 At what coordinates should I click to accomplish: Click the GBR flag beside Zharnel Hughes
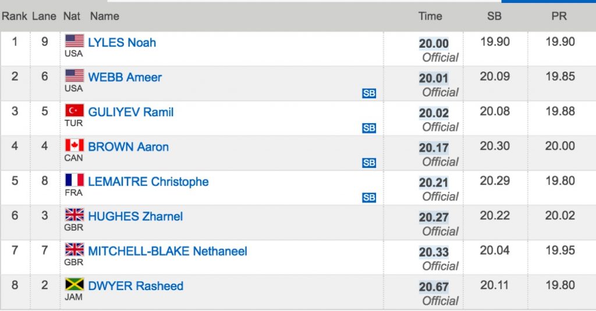[x=74, y=215]
